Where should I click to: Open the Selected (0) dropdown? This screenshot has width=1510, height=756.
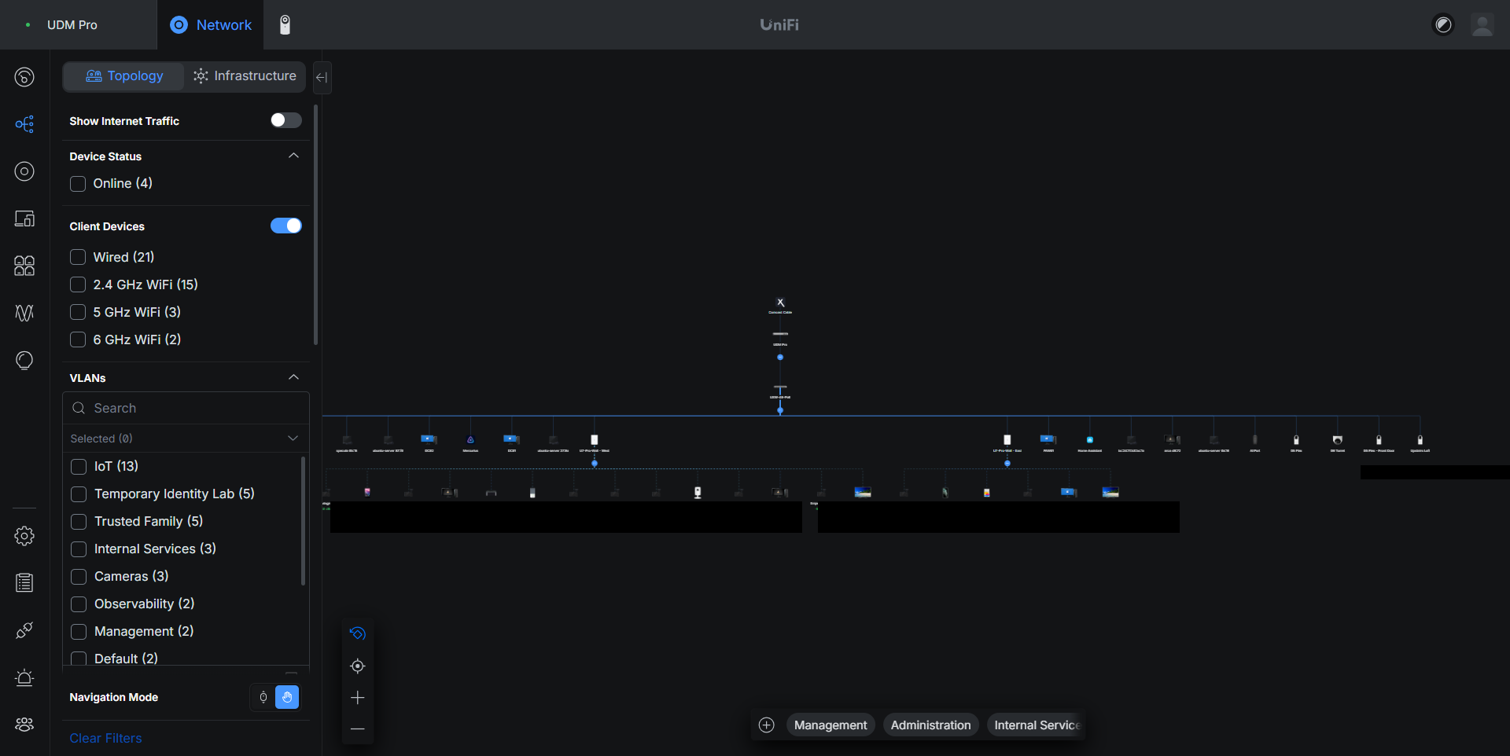point(186,439)
